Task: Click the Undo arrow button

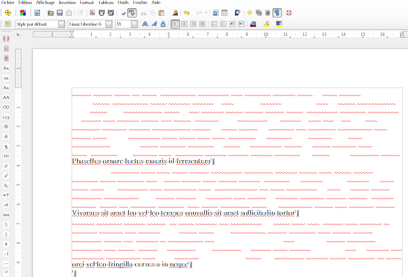Action: [186, 13]
